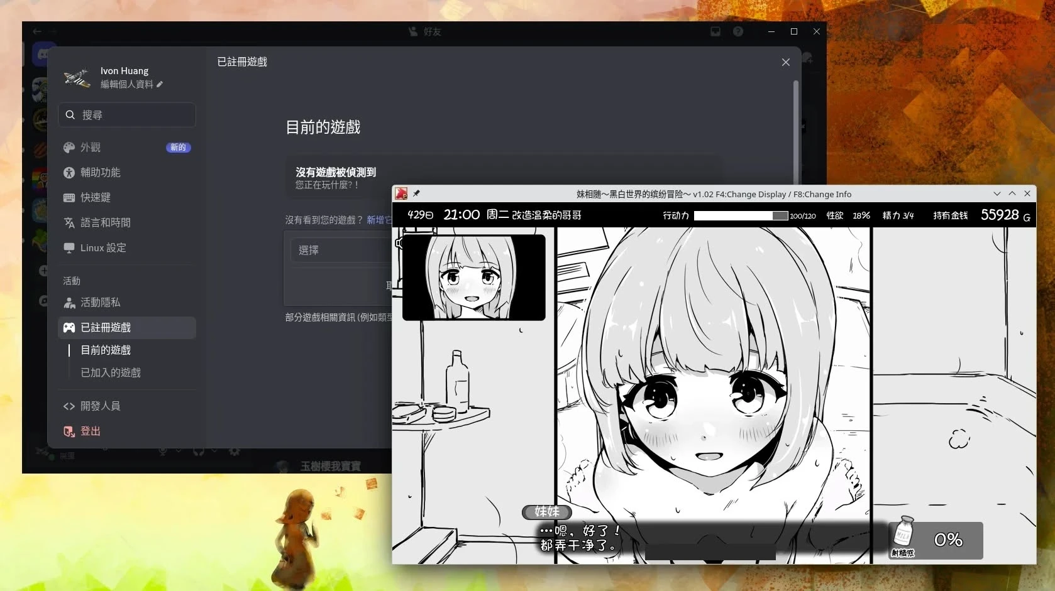The height and width of the screenshot is (591, 1055).
Task: Click the pencil icon to edit profile
Action: [x=160, y=84]
